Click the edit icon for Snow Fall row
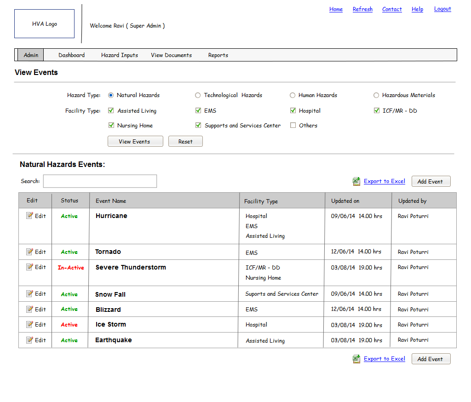Screen dimensions: 471x402 (30, 293)
